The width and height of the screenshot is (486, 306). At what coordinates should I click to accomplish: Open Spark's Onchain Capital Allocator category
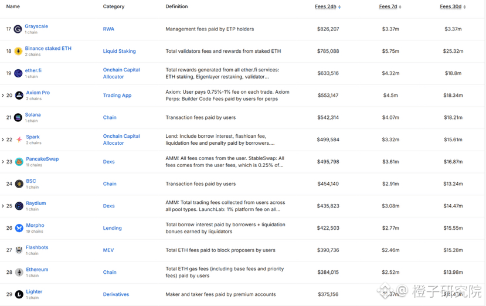pos(121,140)
